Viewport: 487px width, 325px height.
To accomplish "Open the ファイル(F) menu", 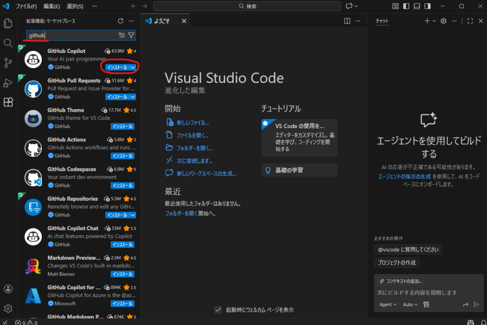I will pyautogui.click(x=27, y=6).
